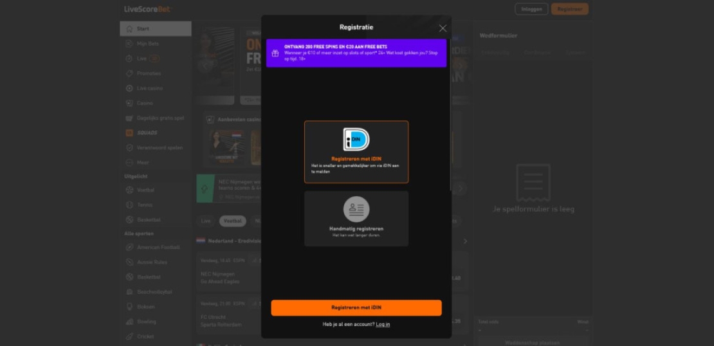The image size is (714, 346).
Task: Select the 'Handmatig registreren' option card
Action: click(x=356, y=219)
